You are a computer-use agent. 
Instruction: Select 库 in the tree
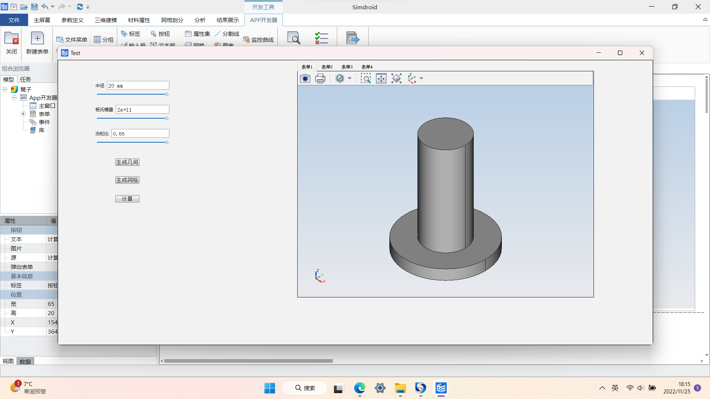(x=41, y=130)
